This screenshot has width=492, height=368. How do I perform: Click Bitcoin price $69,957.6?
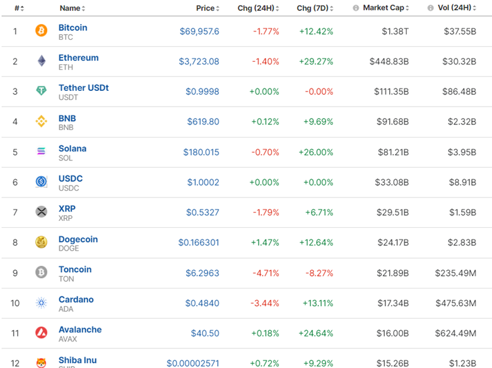[199, 32]
